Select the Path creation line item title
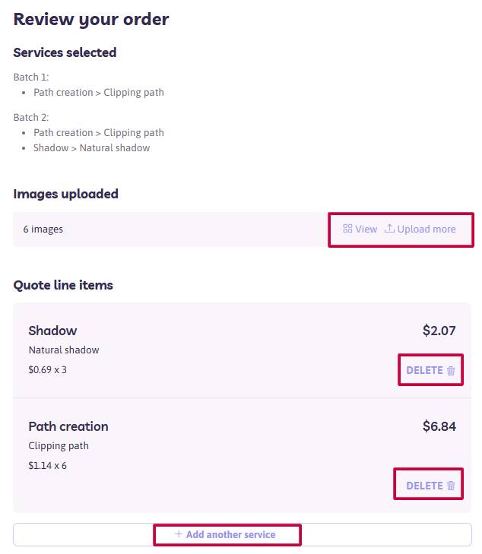 pos(68,426)
